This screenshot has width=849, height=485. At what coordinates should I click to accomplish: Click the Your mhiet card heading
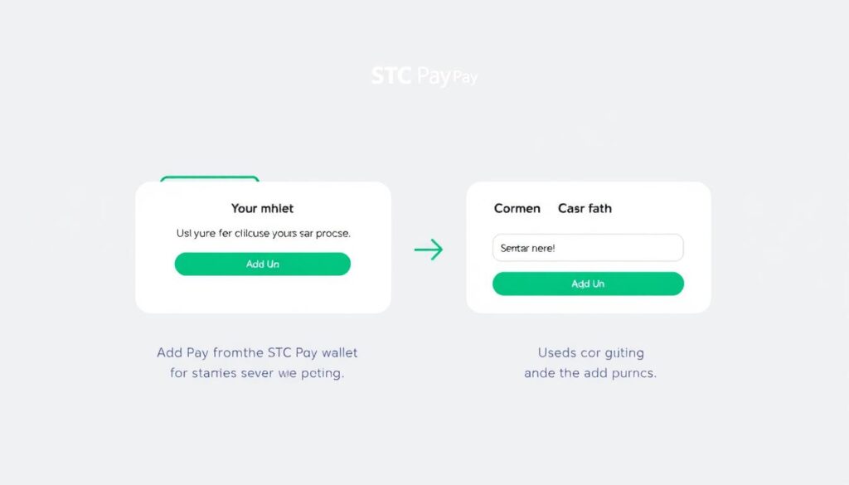click(262, 208)
